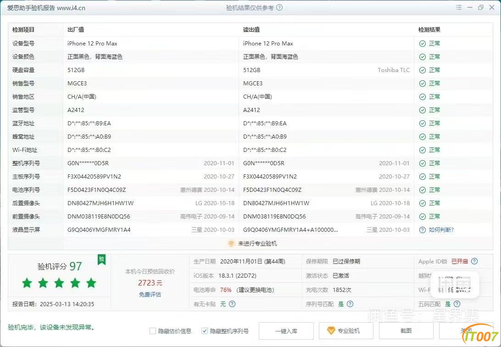This screenshot has height=347, width=501.
Task: Click the 读出值 column header
Action: (x=251, y=30)
